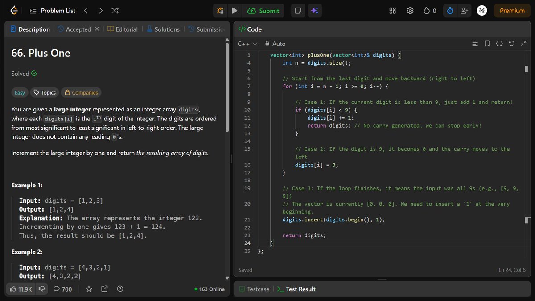
Task: Click line number 24 in editor
Action: [x=247, y=243]
